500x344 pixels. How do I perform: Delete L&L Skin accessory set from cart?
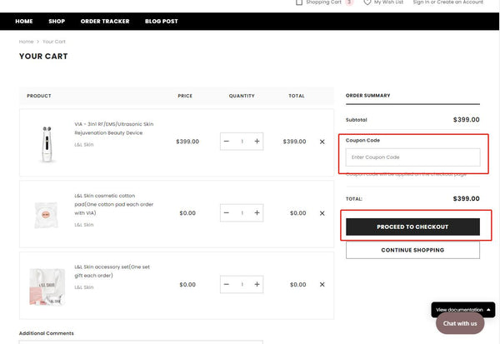tap(322, 284)
